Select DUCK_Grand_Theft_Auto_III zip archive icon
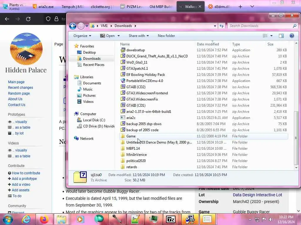 123,56
